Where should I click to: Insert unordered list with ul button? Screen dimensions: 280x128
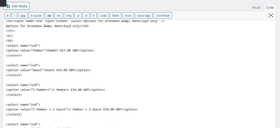(x=78, y=16)
